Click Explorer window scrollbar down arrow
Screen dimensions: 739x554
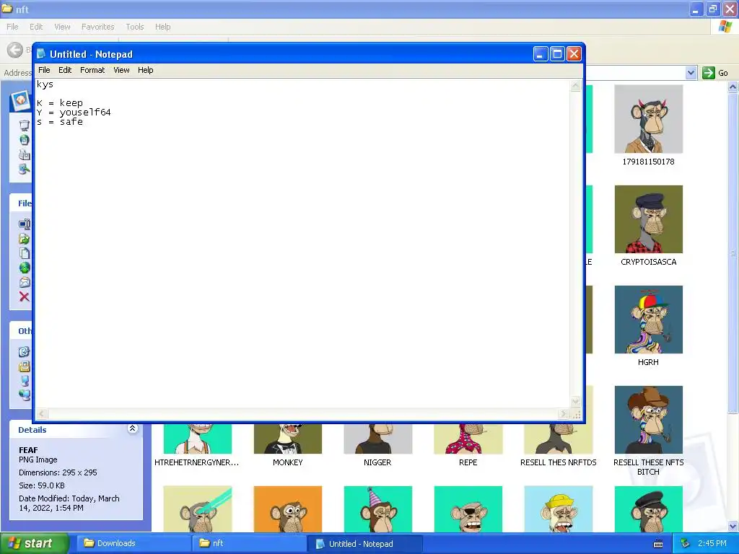733,526
